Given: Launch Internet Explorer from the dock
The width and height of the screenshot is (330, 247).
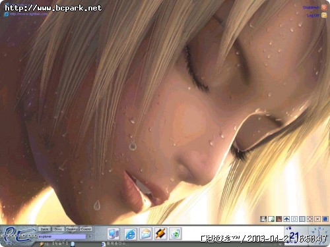Looking at the screenshot, I should coord(131,234).
